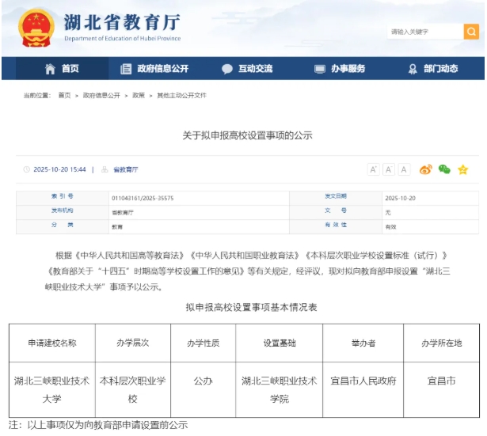Increase font size with A+ button
The height and width of the screenshot is (436, 487).
tap(373, 169)
